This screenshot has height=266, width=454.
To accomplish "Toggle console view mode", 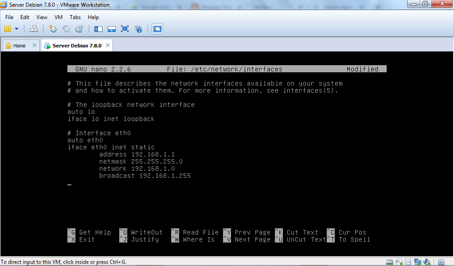I will click(x=157, y=29).
